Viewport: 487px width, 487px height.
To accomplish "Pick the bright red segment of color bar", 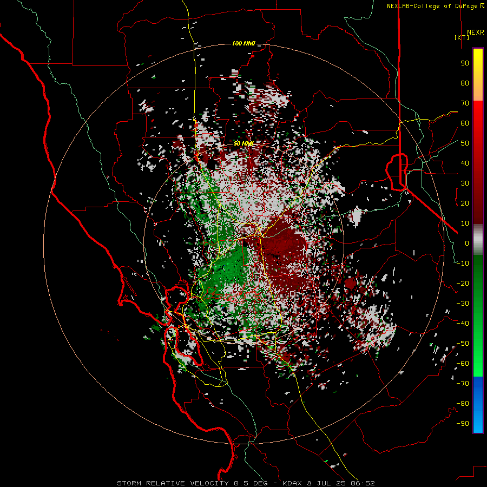I will coord(478,109).
